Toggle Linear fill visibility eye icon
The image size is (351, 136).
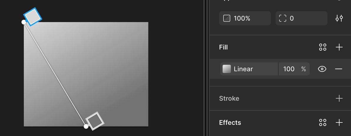click(x=322, y=69)
